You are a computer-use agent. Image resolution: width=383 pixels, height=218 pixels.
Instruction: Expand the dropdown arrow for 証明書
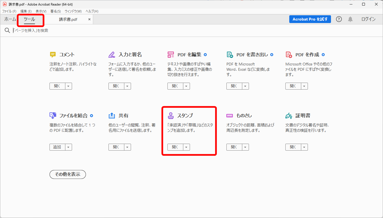point(305,147)
